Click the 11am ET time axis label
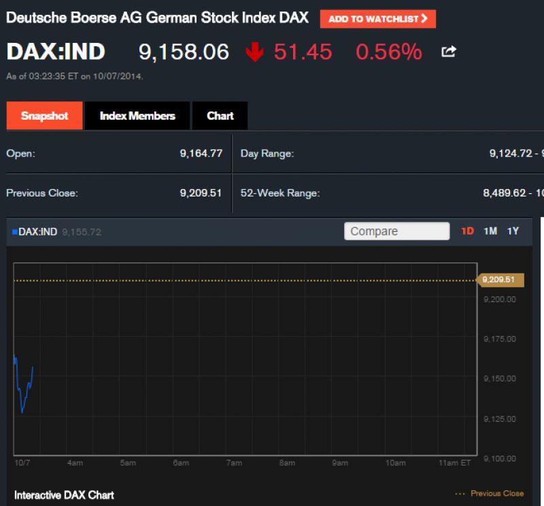 [x=454, y=462]
